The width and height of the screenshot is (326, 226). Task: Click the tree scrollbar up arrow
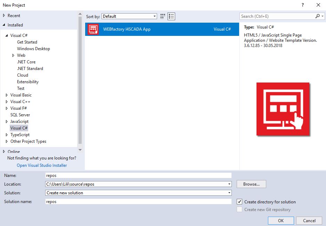coord(80,14)
